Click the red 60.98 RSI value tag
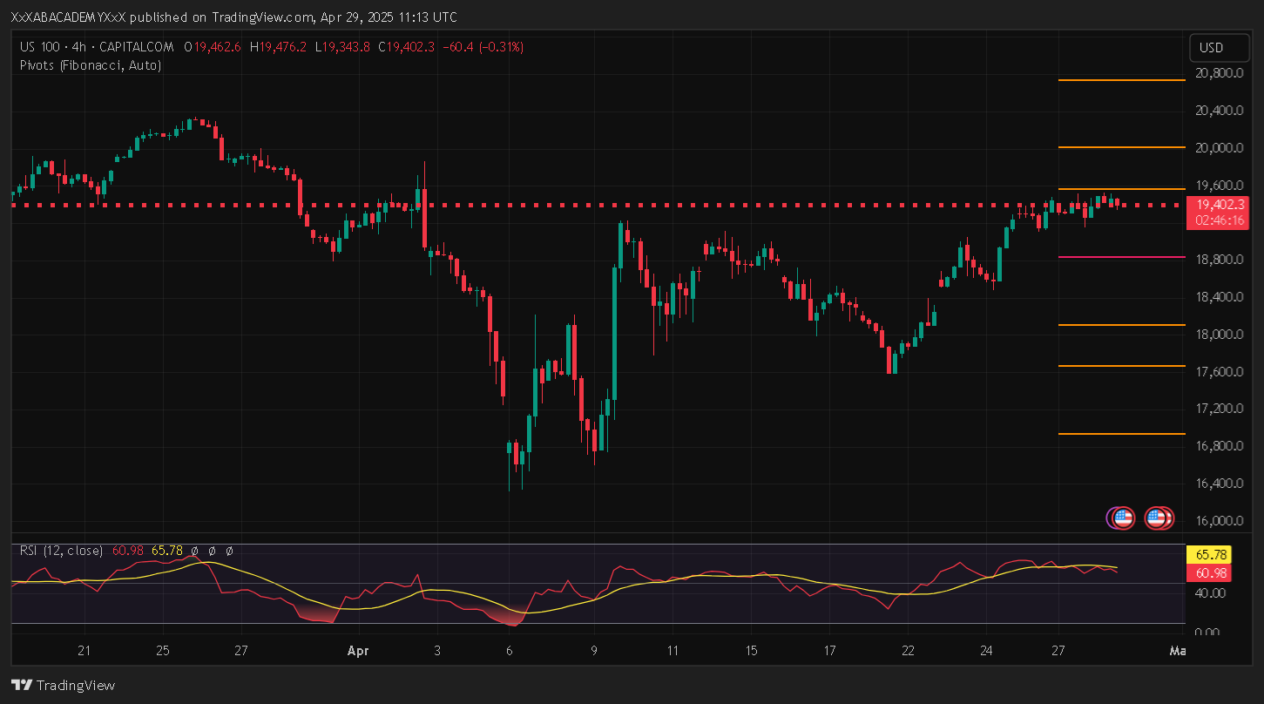The height and width of the screenshot is (704, 1264). (1212, 572)
